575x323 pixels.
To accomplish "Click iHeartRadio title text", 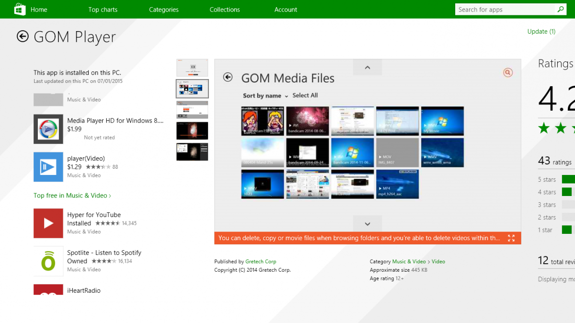I will pyautogui.click(x=84, y=290).
